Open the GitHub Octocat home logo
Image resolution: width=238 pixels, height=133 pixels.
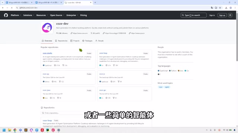6,15
